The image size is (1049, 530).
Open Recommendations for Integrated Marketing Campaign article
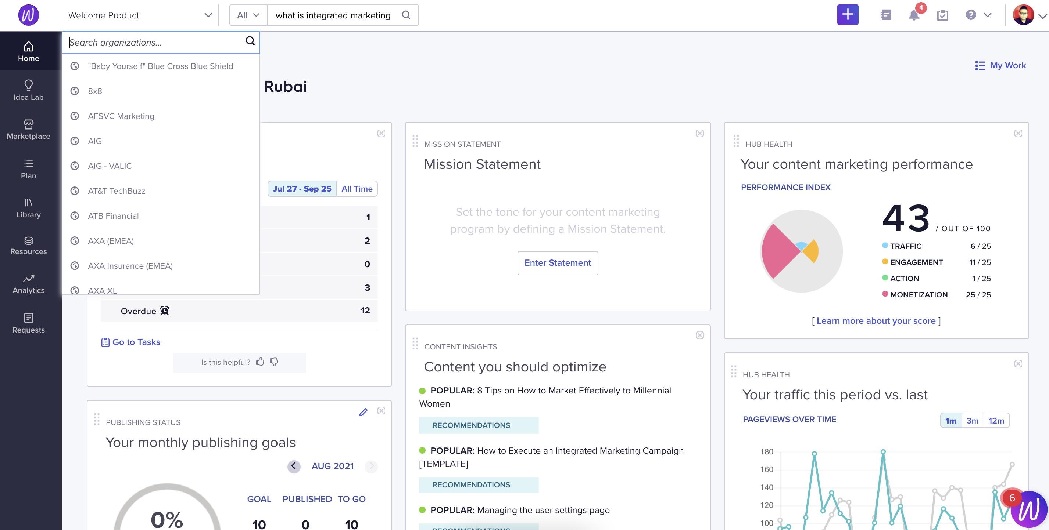(479, 485)
